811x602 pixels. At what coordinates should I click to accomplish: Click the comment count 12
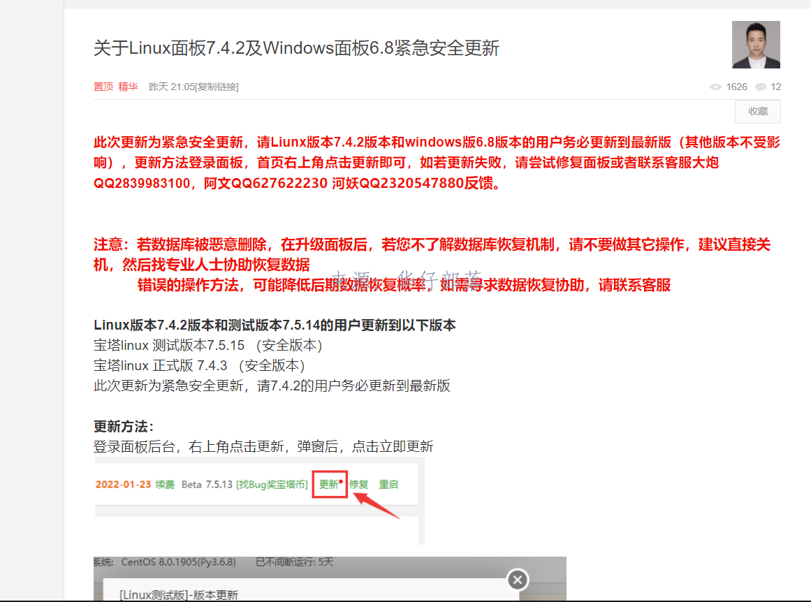[776, 87]
